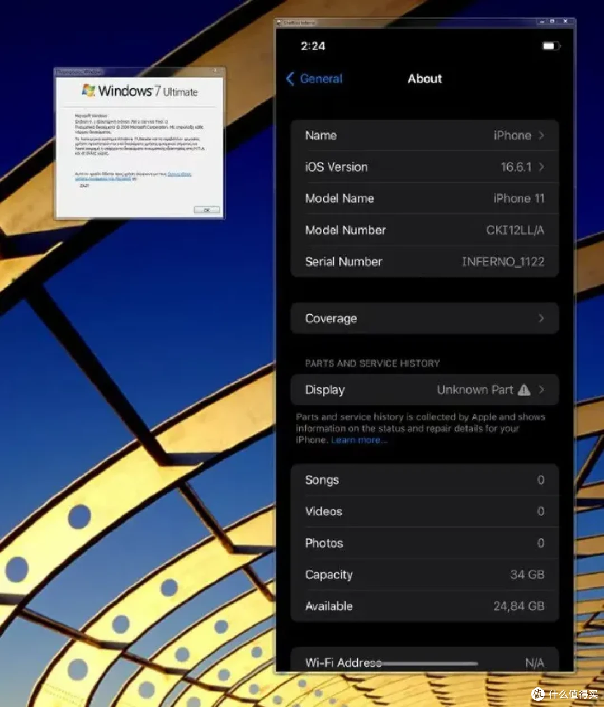Open Coverage details via its chevron

[x=541, y=318]
